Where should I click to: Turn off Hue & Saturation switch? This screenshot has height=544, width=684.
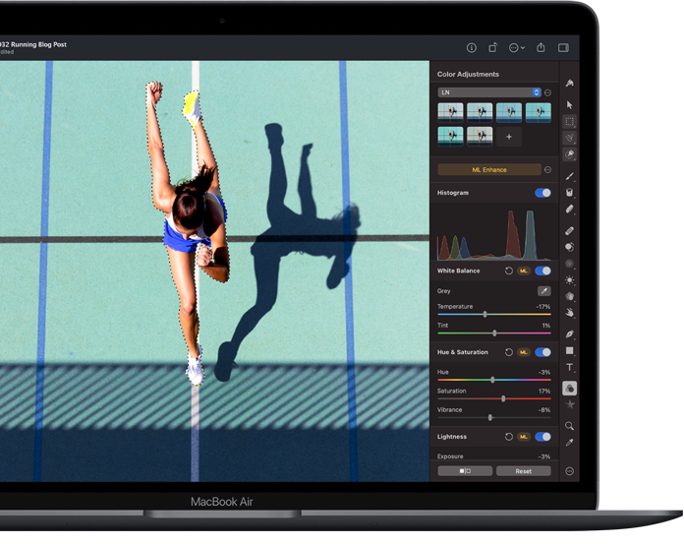542,352
